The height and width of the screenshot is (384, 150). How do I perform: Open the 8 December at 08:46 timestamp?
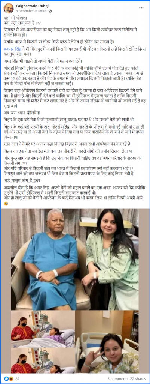[32, 11]
